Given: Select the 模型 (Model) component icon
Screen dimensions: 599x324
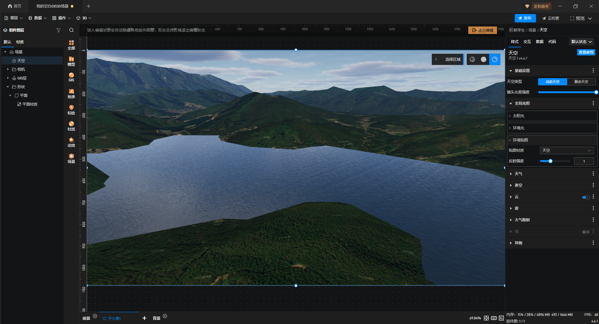Looking at the screenshot, I should pyautogui.click(x=71, y=61).
